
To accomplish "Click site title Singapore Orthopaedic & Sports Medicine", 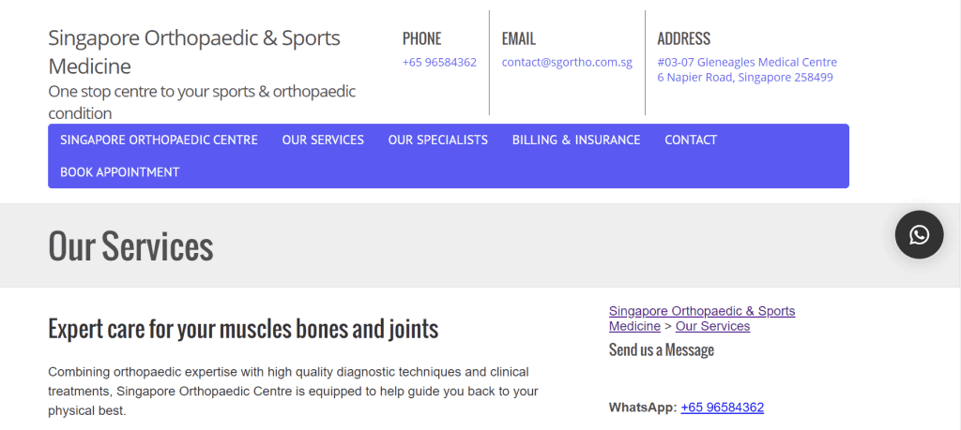I will pyautogui.click(x=194, y=52).
